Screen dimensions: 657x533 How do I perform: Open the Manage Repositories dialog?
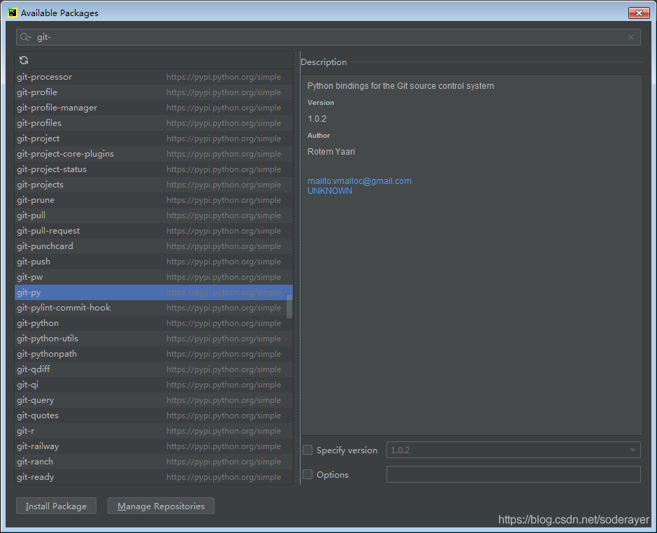[x=161, y=505]
